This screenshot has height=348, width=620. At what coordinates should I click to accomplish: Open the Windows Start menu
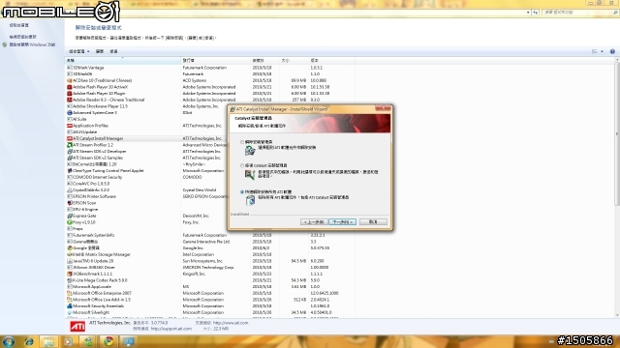pyautogui.click(x=9, y=341)
